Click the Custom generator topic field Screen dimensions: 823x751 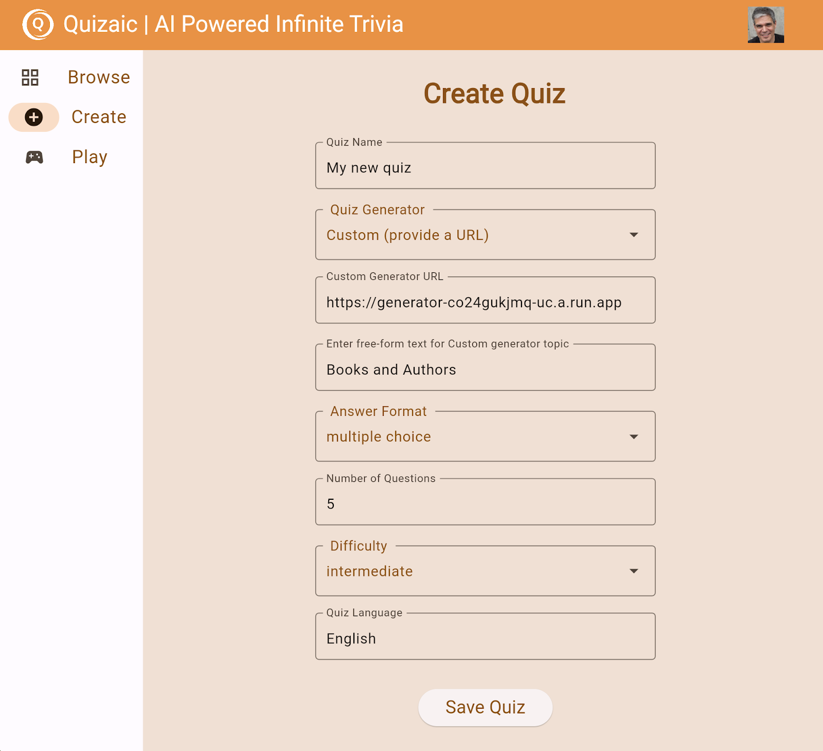click(x=485, y=370)
